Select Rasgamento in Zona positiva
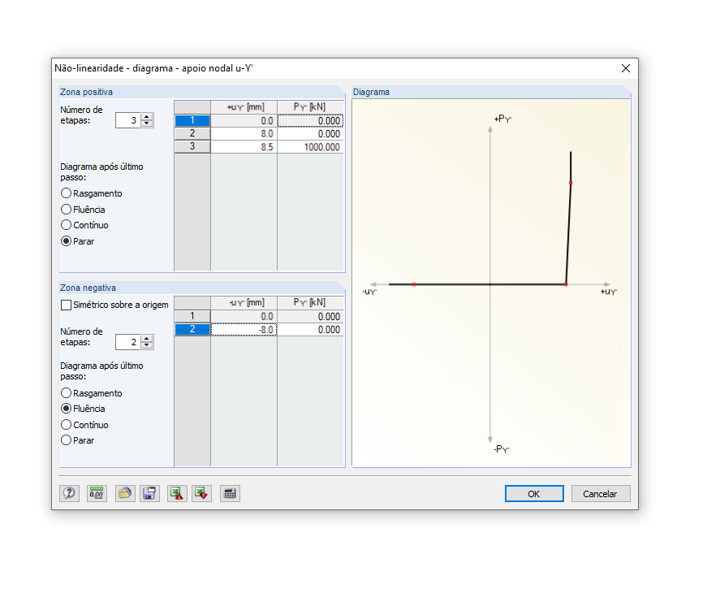Image resolution: width=720 pixels, height=589 pixels. (x=66, y=193)
